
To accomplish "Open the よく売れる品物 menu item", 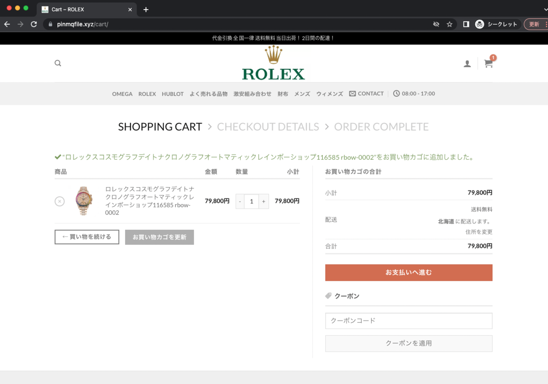I will point(208,94).
